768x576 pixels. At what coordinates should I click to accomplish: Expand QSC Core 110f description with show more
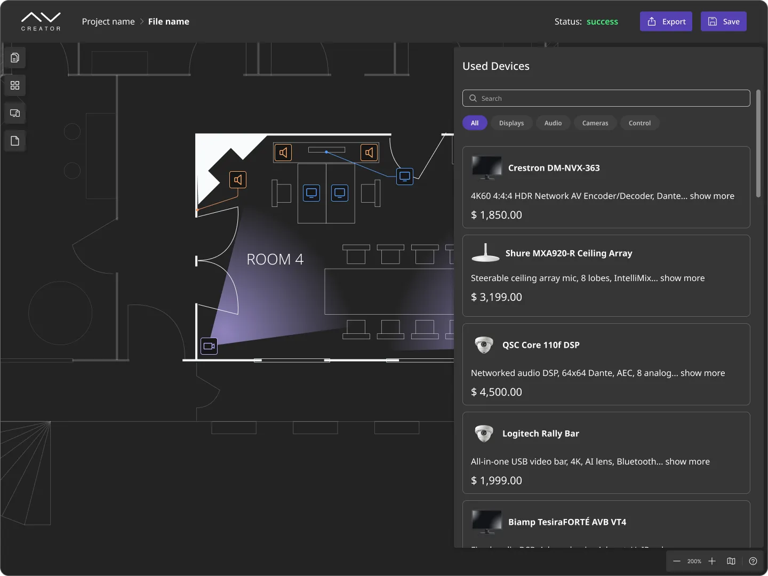(703, 373)
